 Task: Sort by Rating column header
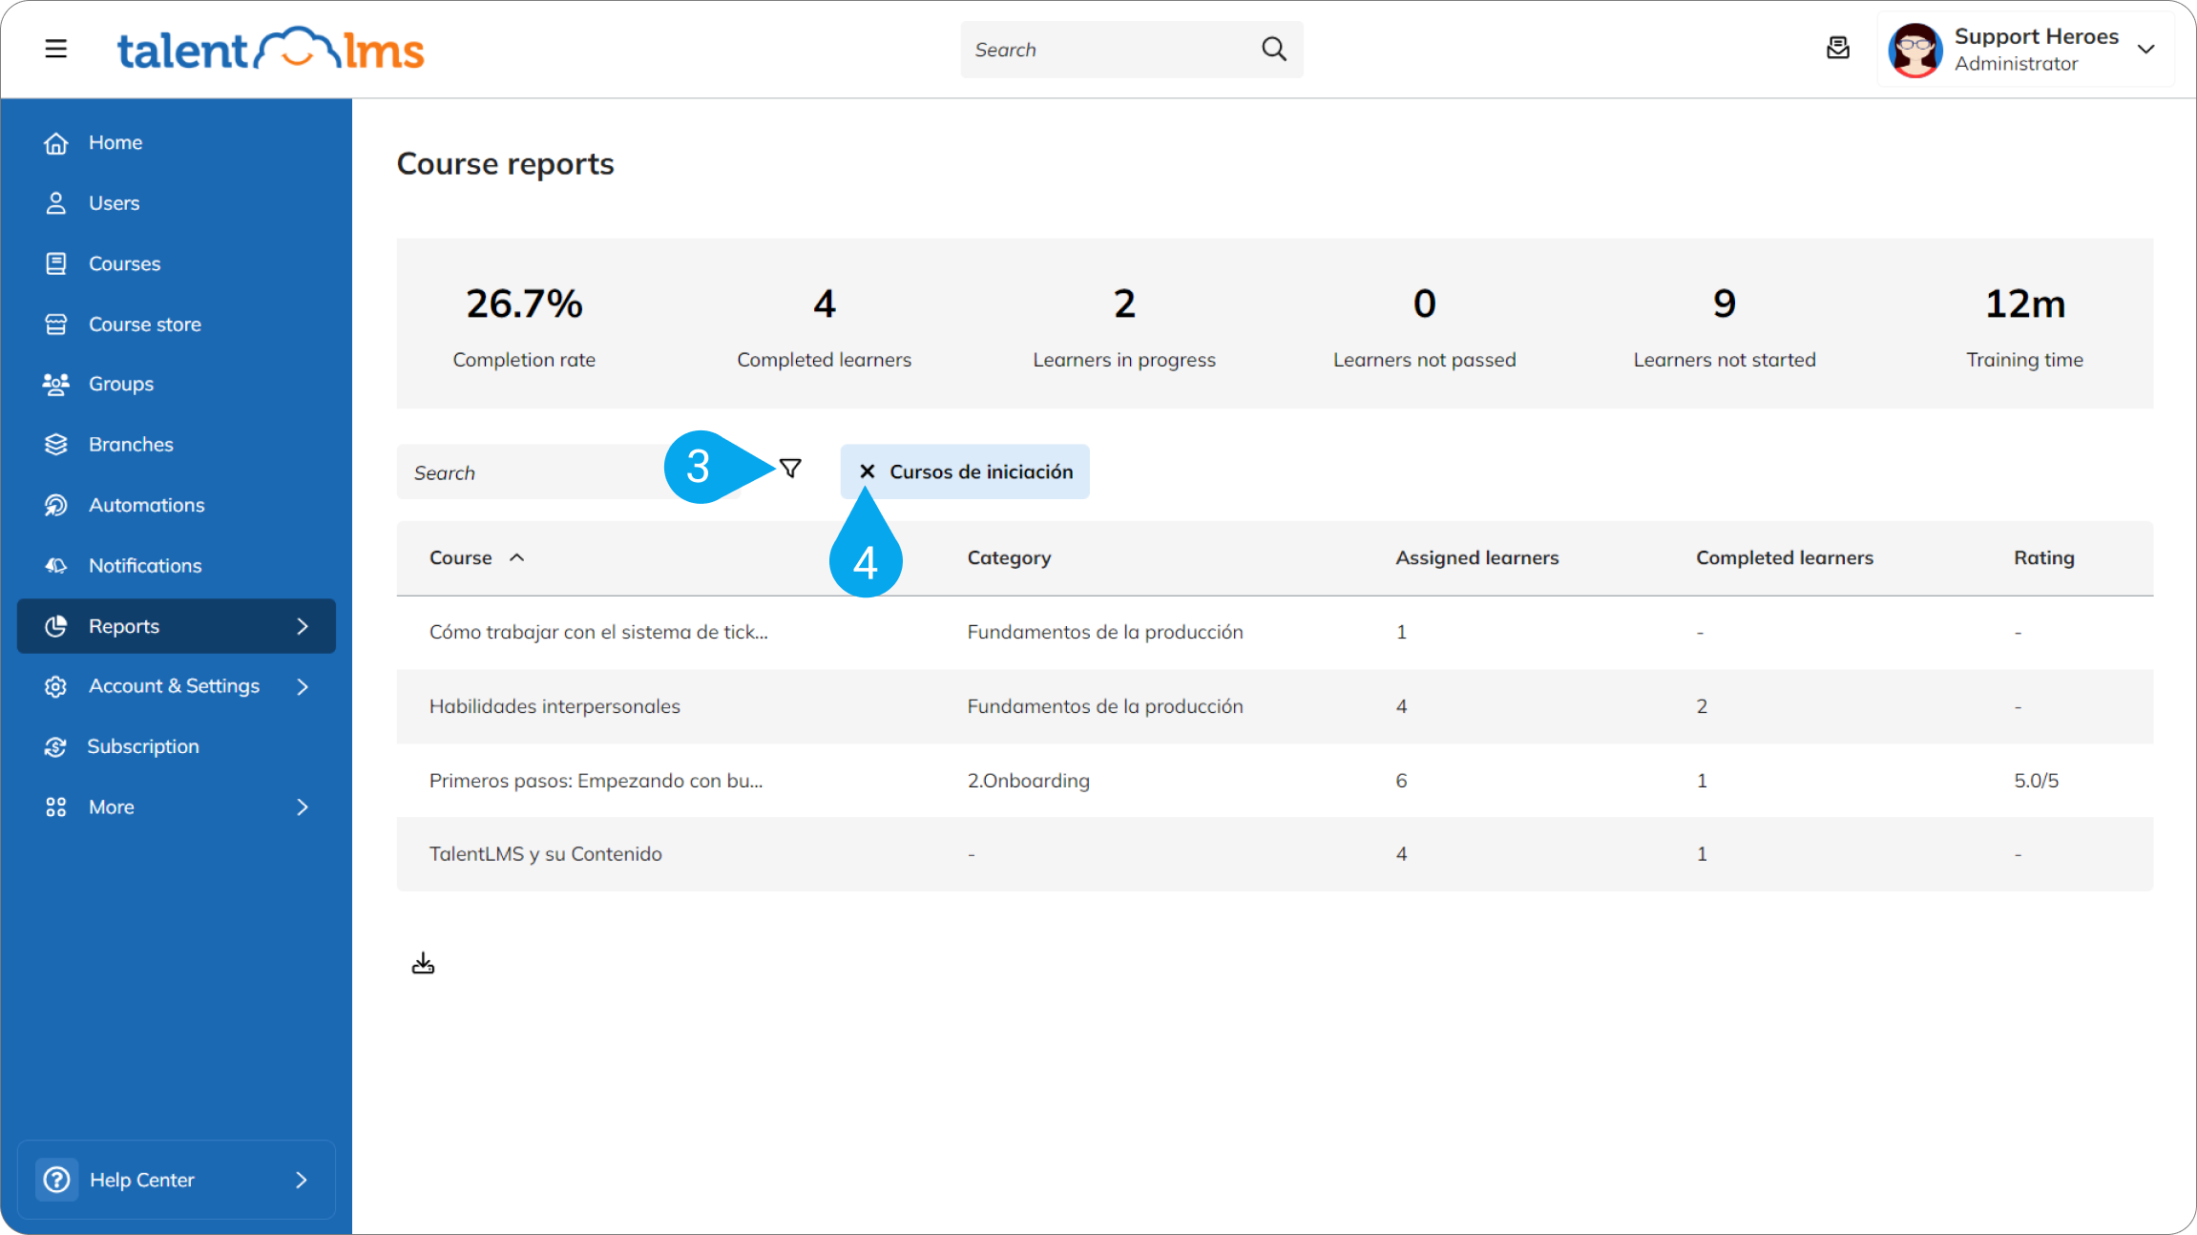pos(2043,557)
